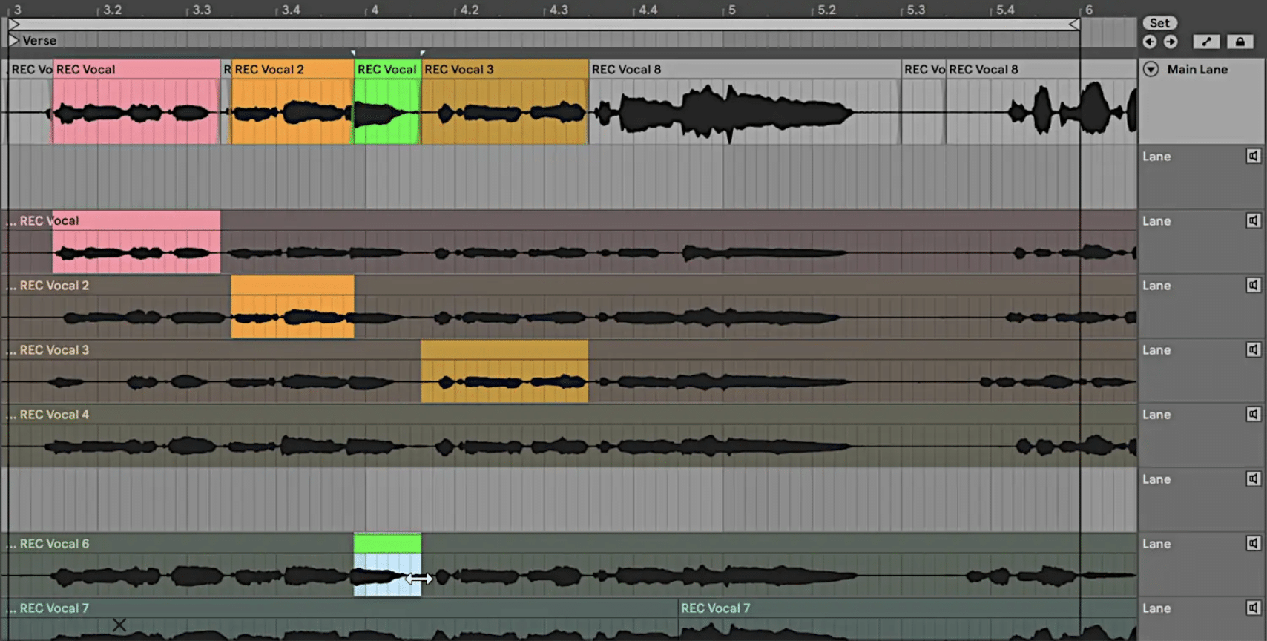Select REC Vocal 3 clip in Main Lane

tap(504, 102)
